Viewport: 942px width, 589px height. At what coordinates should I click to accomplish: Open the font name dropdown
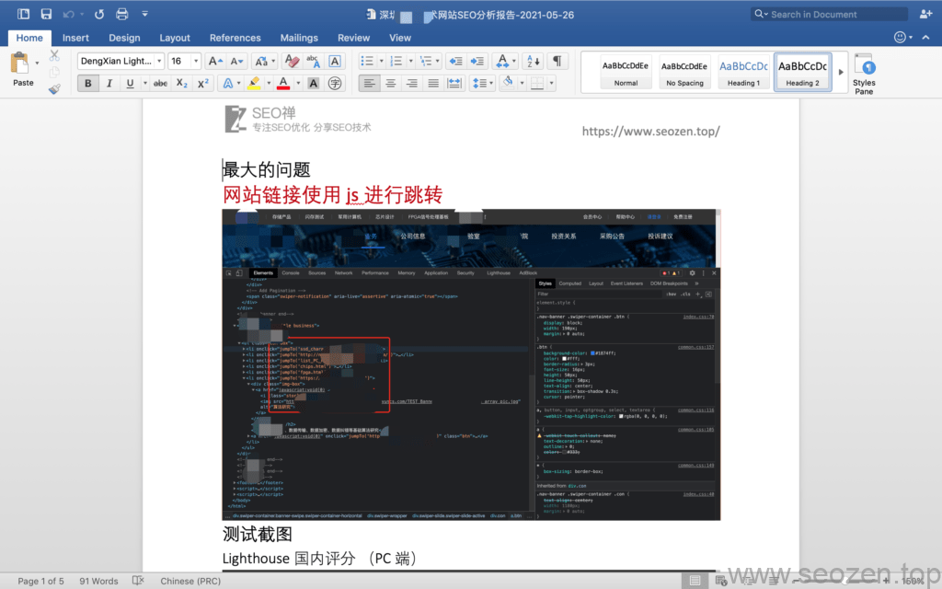[x=159, y=61]
